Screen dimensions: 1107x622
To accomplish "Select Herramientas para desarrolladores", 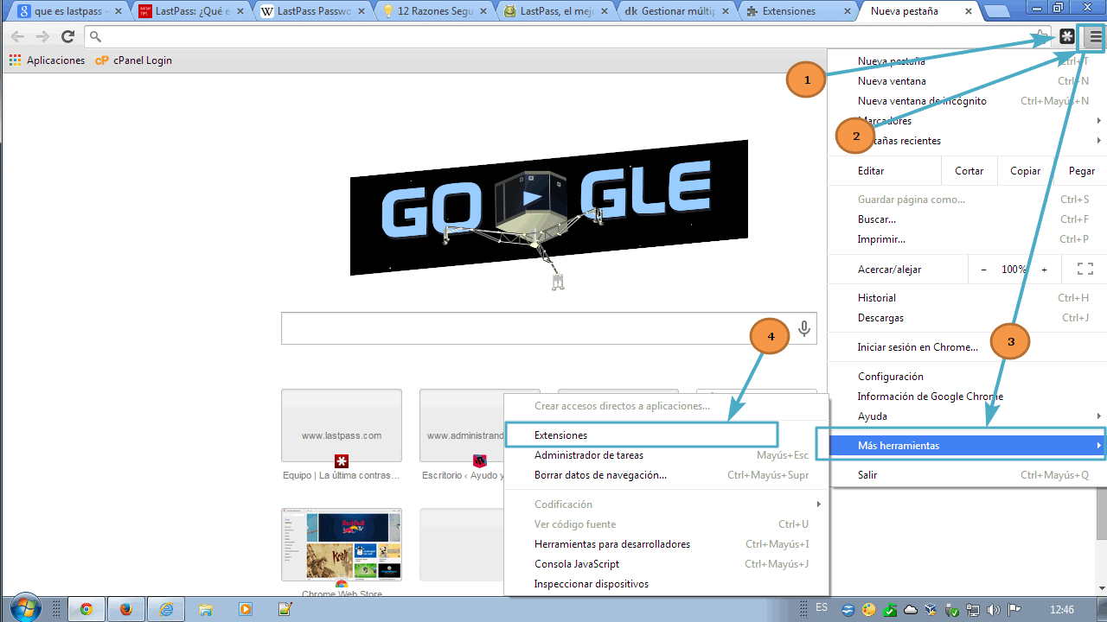I will coord(666,544).
